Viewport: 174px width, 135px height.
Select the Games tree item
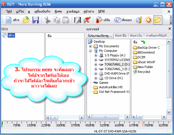pyautogui.click(x=101, y=83)
